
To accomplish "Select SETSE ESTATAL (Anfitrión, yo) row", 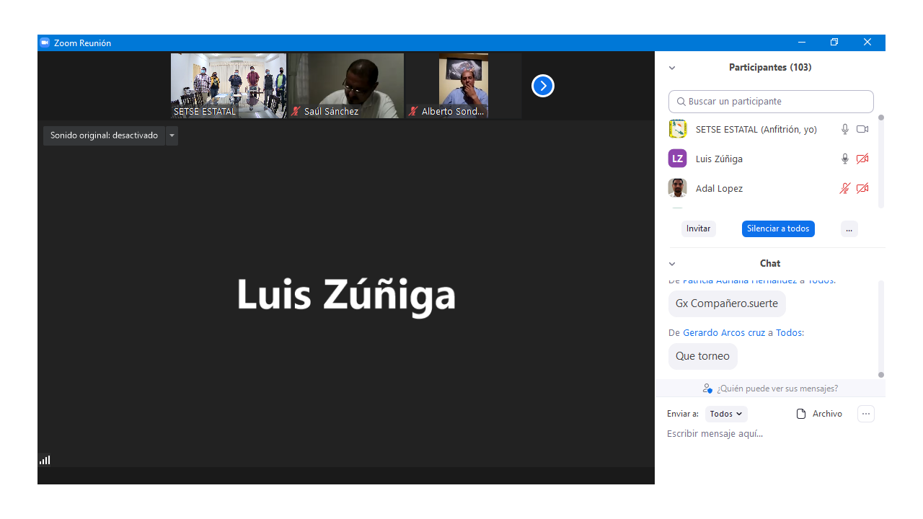I will [x=769, y=129].
